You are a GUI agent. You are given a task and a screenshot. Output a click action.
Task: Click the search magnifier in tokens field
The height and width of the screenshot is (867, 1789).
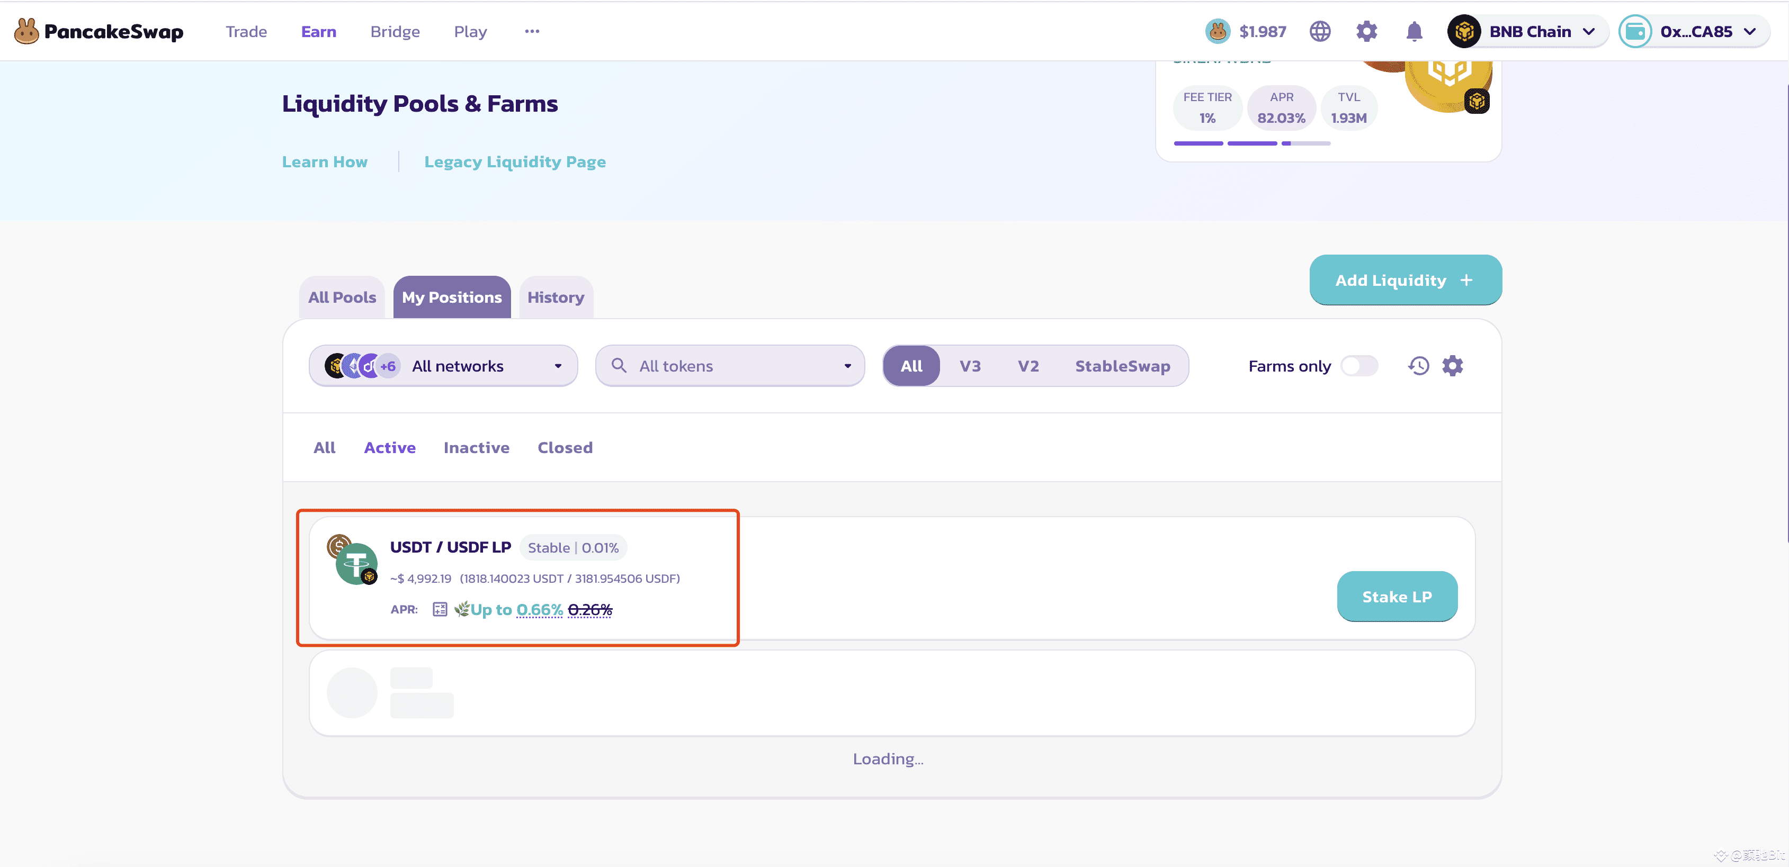pyautogui.click(x=618, y=365)
